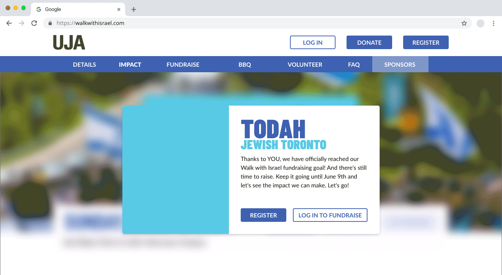Click the browser back arrow
Screen dimensions: 502x275
[x=9, y=23]
